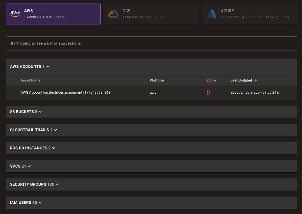
Task: Click the Azure logo icon
Action: click(x=212, y=14)
